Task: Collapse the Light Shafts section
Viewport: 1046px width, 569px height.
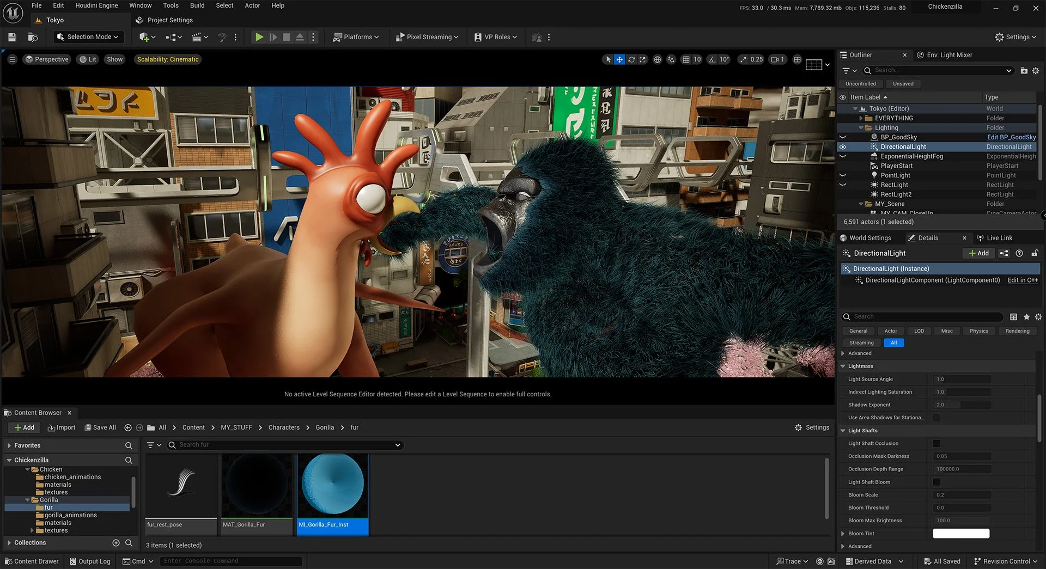Action: 843,431
